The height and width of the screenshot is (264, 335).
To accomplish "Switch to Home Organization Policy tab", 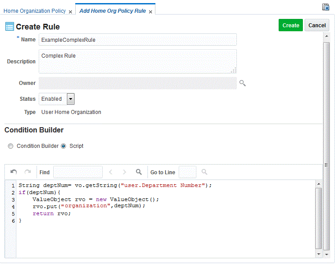I will 35,11.
